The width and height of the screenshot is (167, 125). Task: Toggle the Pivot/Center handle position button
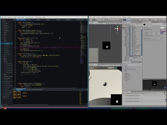click(x=111, y=20)
